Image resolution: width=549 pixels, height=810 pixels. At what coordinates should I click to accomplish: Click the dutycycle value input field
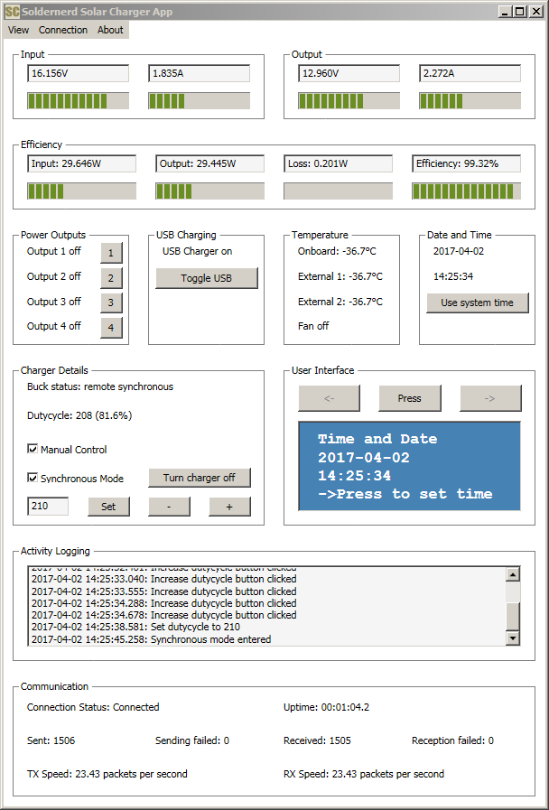[48, 507]
